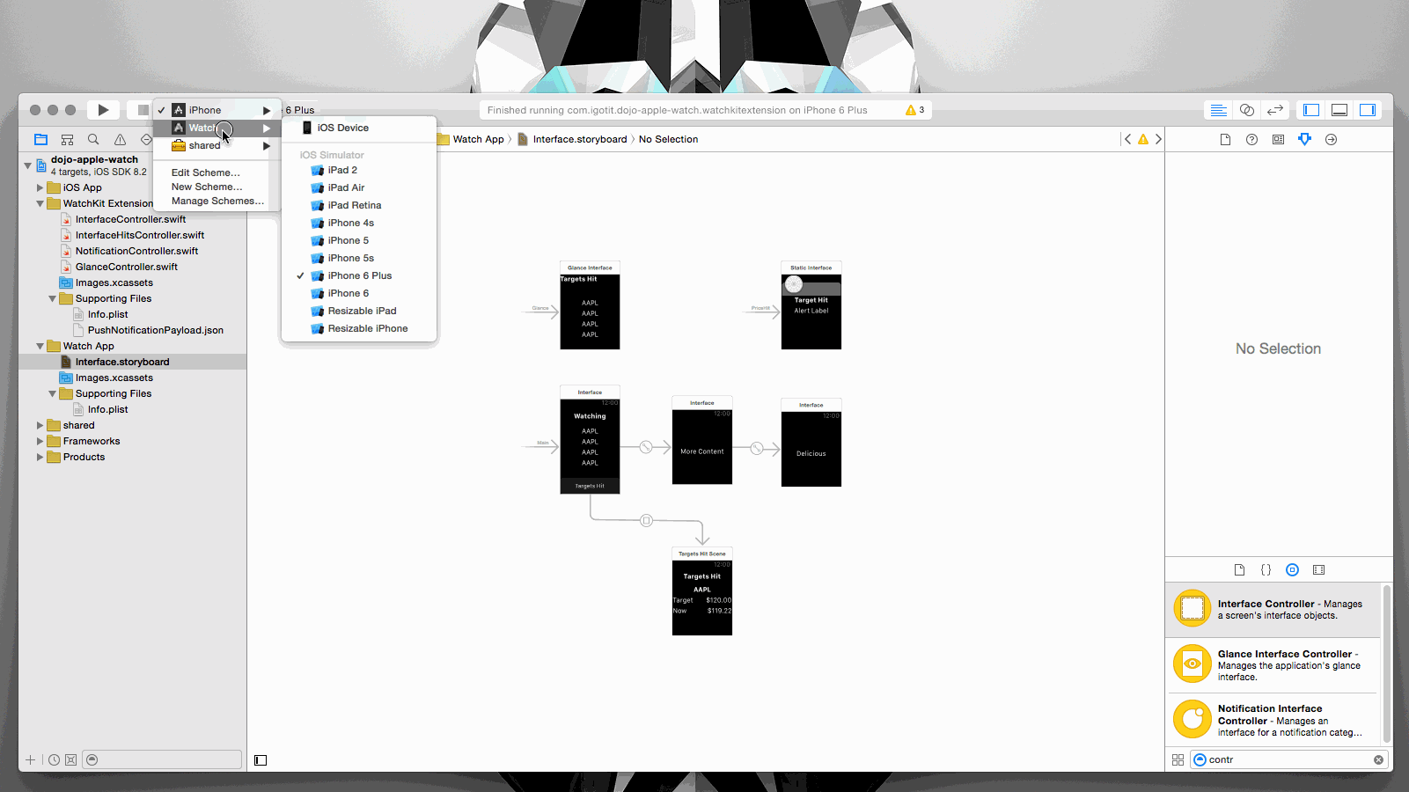Select iPhone 6 simulator destination
Viewport: 1409px width, 792px height.
point(348,293)
